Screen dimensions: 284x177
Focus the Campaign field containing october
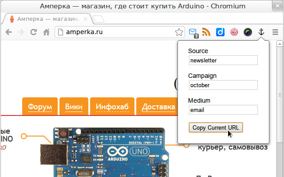(223, 85)
